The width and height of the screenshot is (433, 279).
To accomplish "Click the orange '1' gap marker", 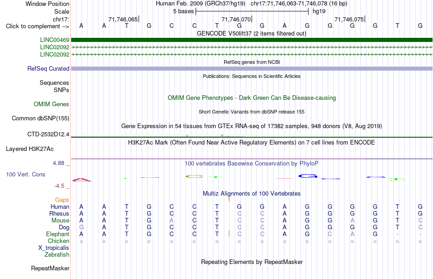I will pos(229,200).
